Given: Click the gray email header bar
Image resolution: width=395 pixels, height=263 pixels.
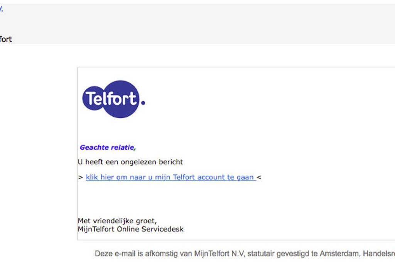Looking at the screenshot, I should click(x=193, y=23).
